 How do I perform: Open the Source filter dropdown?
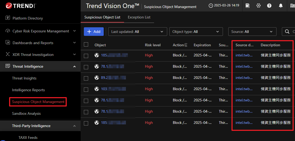tap(252, 32)
